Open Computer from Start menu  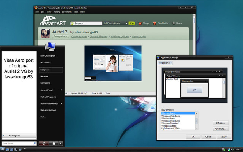[51, 70]
